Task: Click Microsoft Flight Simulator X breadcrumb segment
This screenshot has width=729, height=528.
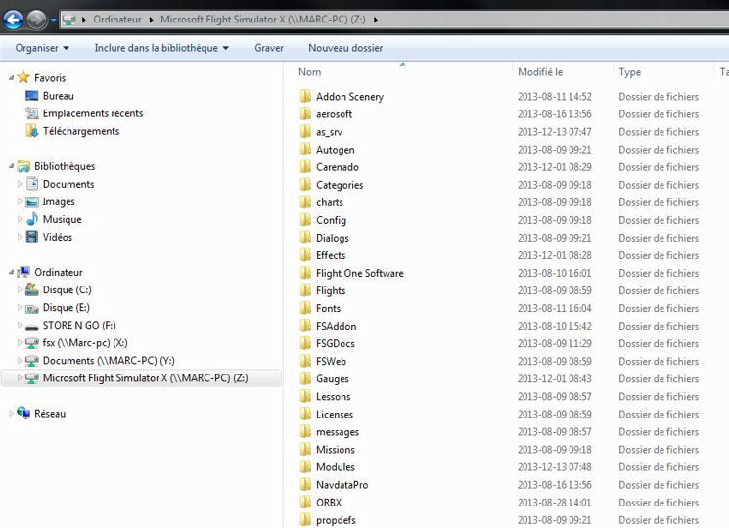Action: click(x=262, y=20)
